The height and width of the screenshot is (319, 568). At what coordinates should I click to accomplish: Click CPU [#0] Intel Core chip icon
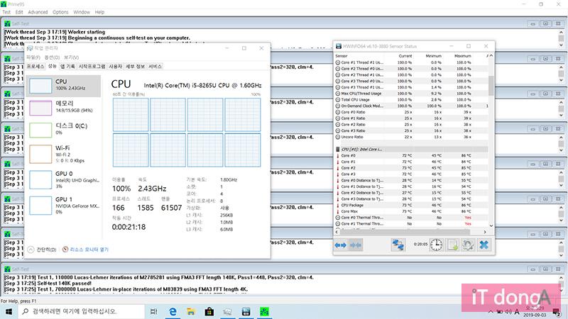(338, 149)
